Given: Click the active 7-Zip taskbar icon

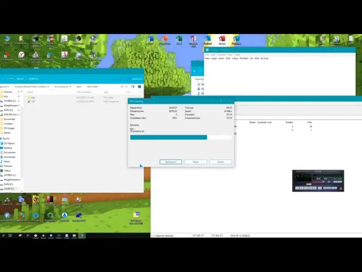Looking at the screenshot, I should pyautogui.click(x=82, y=236).
